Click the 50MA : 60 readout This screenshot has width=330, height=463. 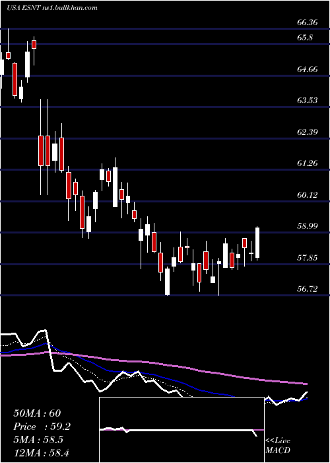(x=36, y=413)
